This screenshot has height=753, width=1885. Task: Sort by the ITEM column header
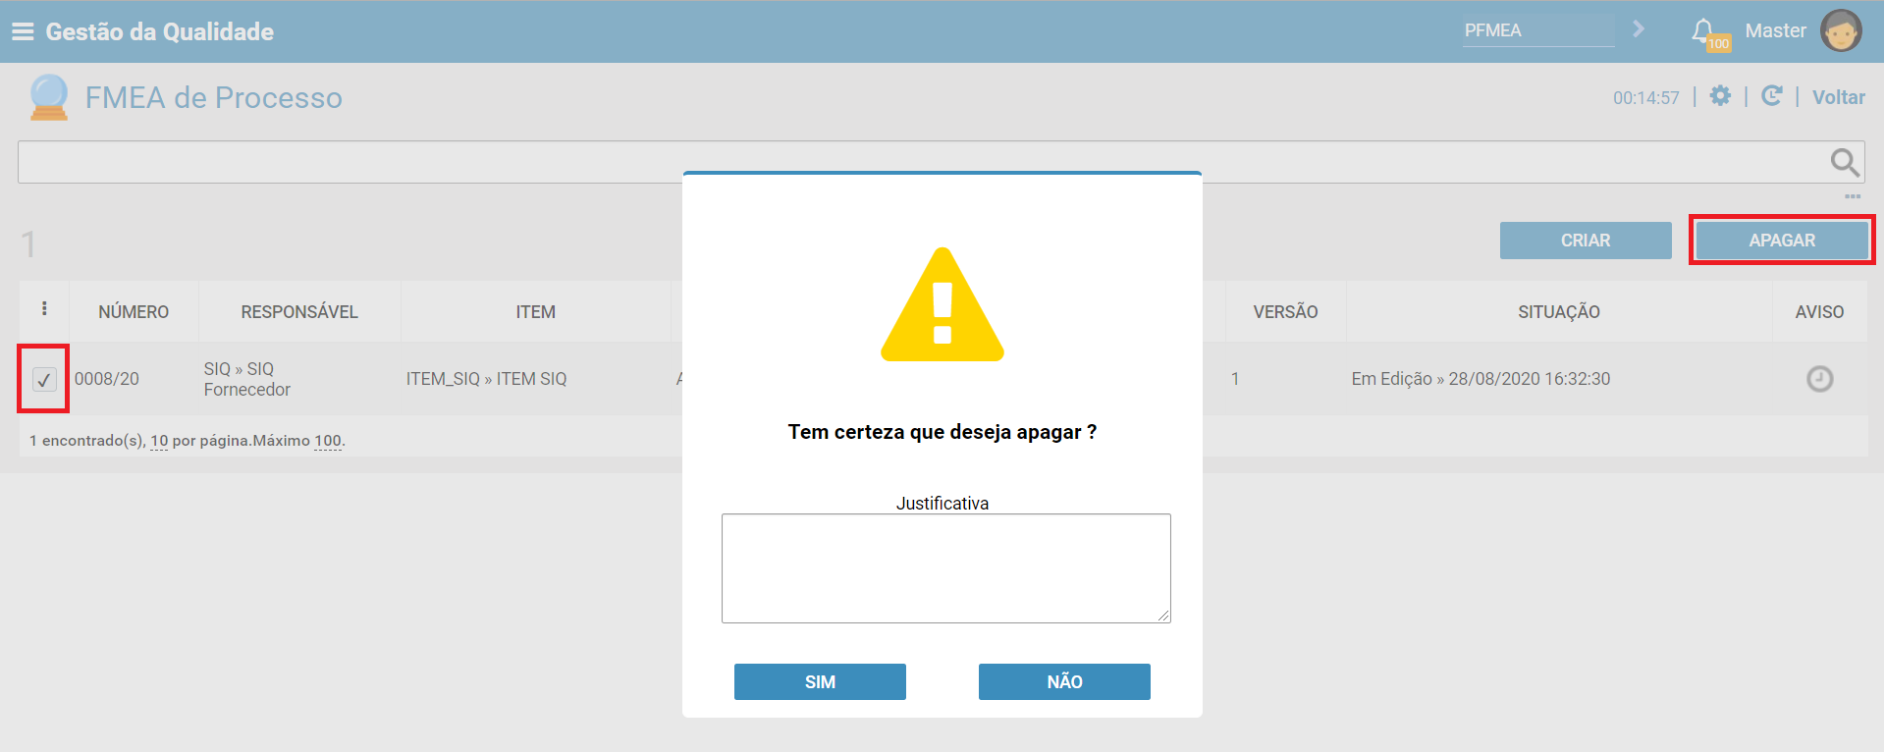click(x=536, y=312)
